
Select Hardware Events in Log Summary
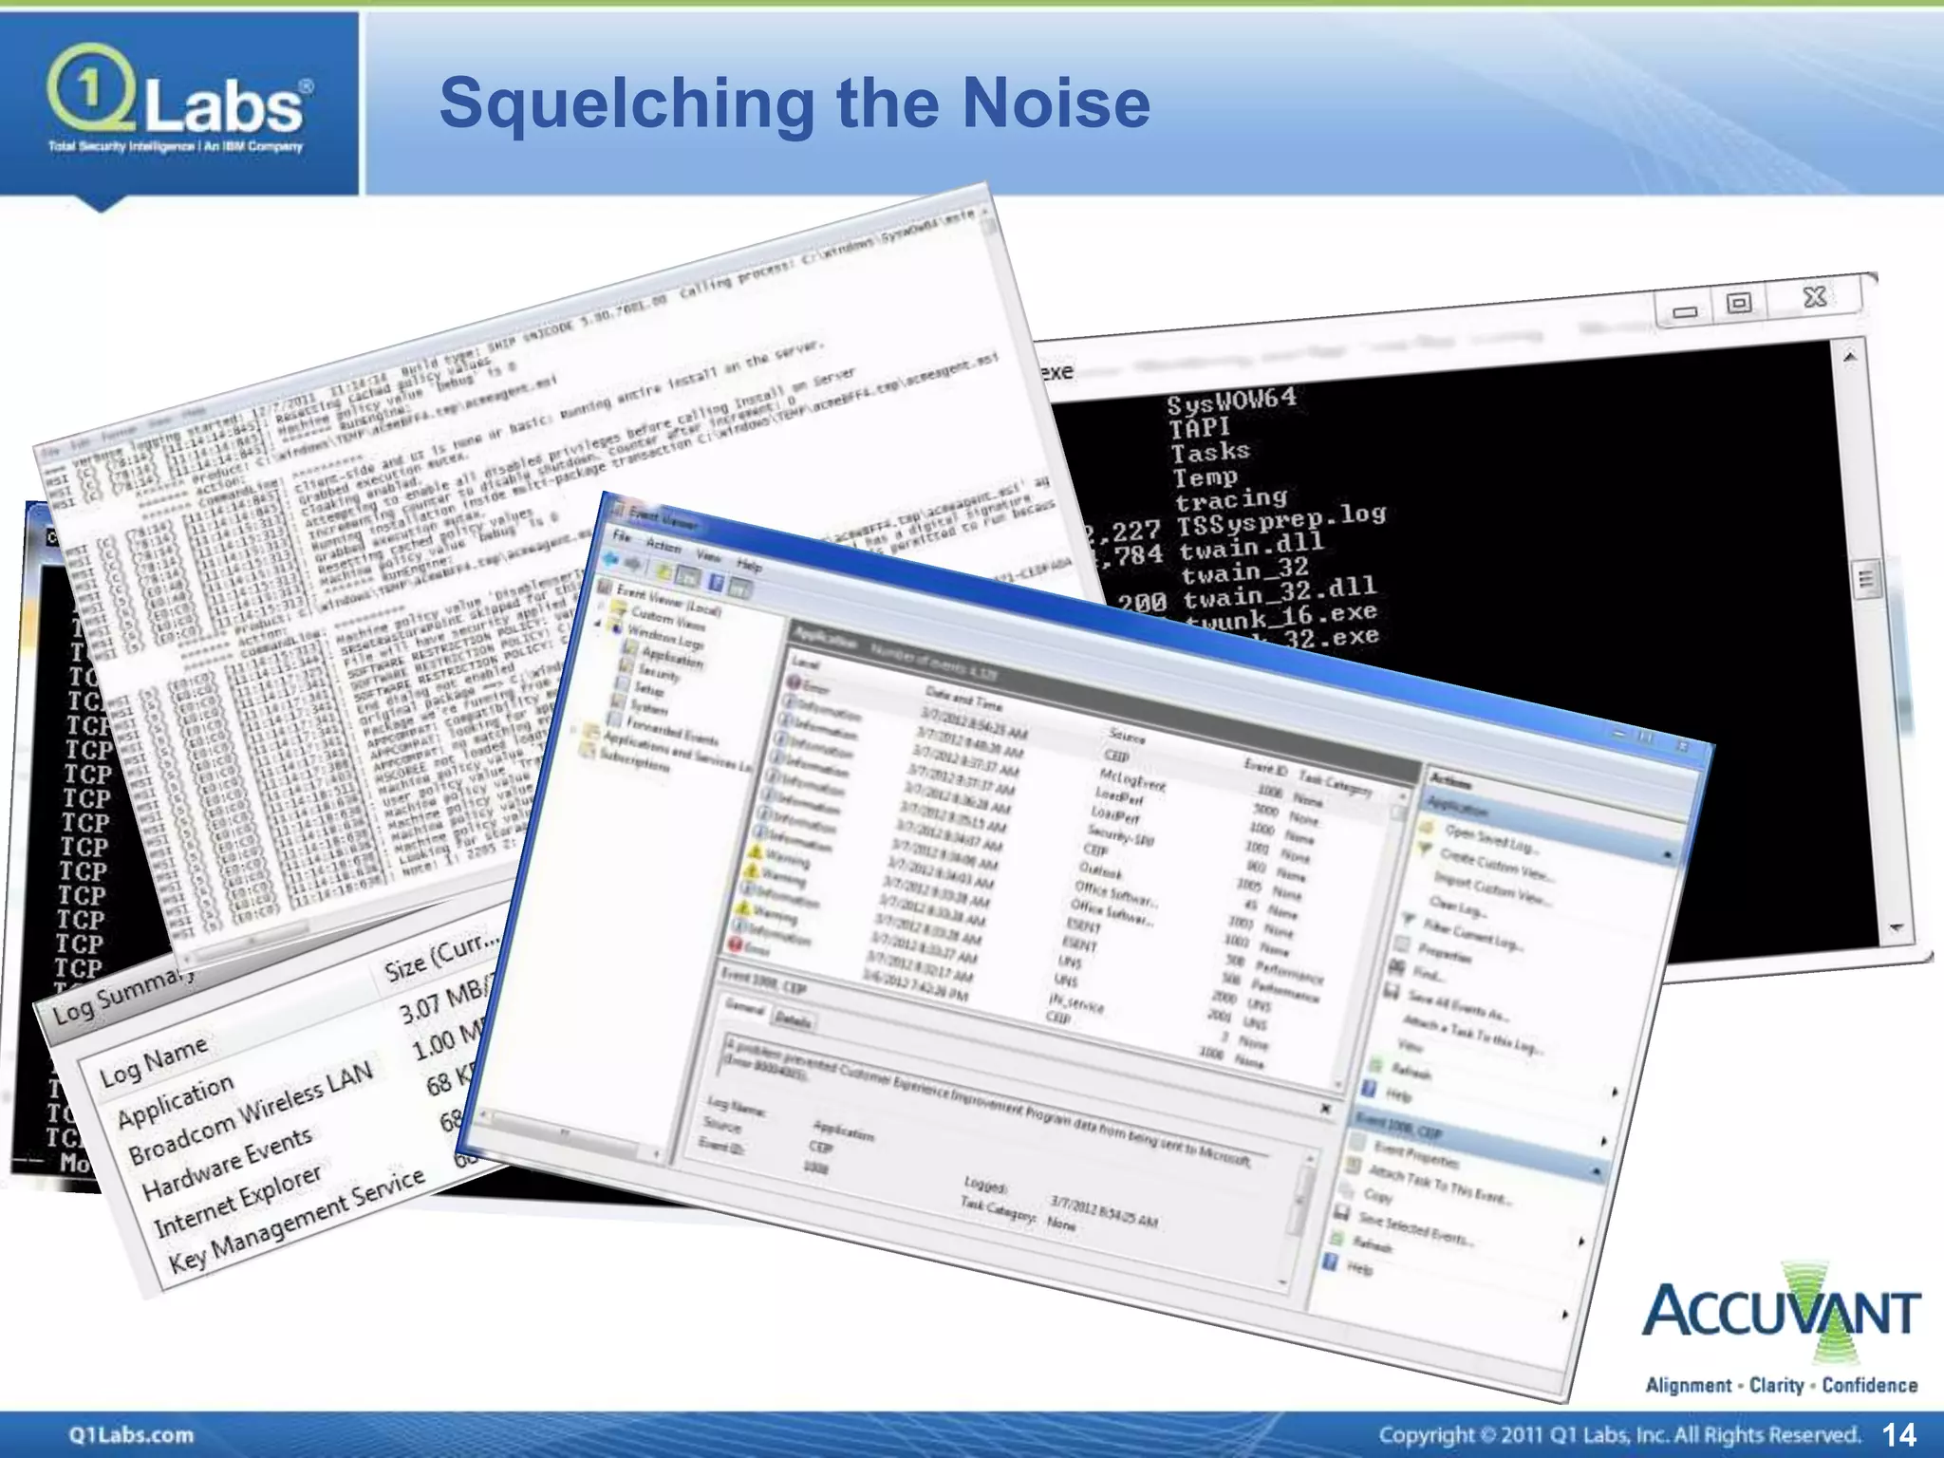(226, 1163)
